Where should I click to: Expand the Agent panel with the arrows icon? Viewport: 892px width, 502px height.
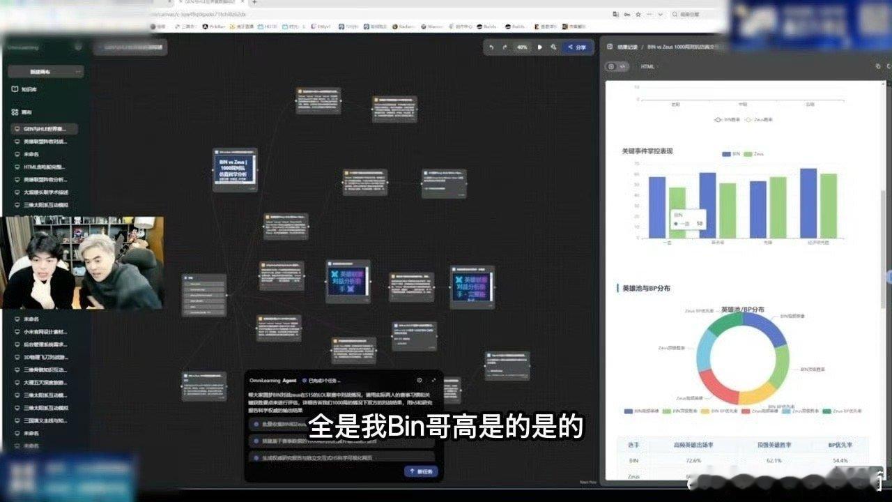(x=433, y=380)
